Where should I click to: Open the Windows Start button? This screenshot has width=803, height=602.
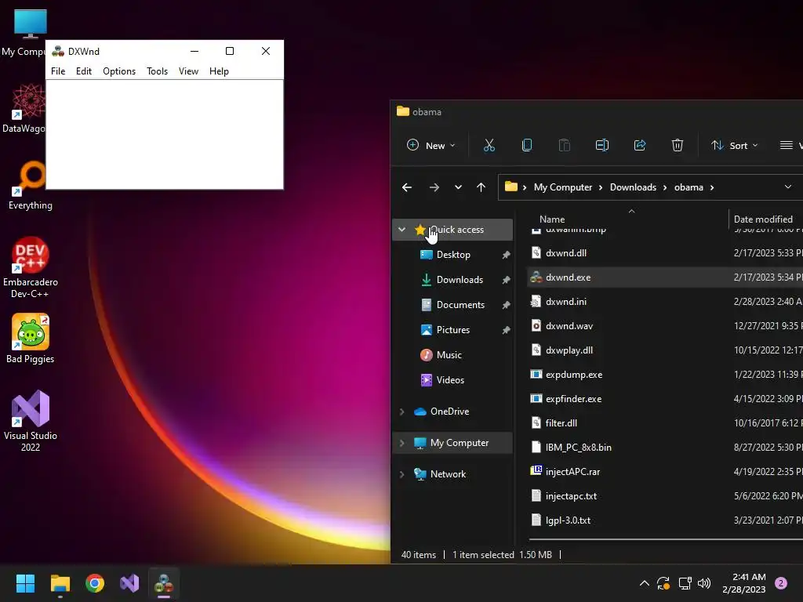(x=25, y=583)
